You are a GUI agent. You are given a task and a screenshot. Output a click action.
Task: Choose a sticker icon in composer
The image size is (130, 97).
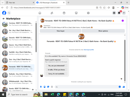tap(48, 87)
